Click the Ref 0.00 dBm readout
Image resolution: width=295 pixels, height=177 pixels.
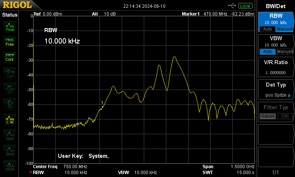click(48, 14)
